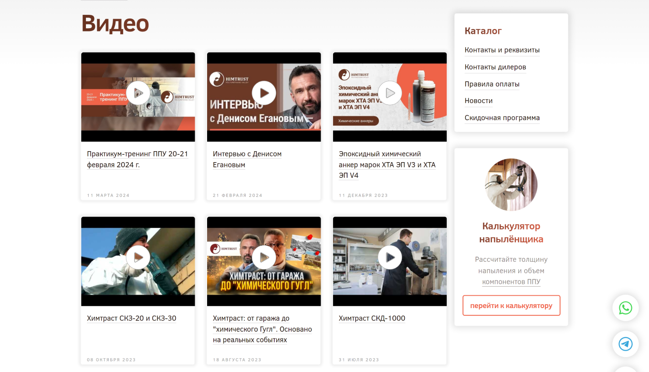This screenshot has width=649, height=372.
Task: Click date 18 АВГУСТА 2023
Action: 237,360
